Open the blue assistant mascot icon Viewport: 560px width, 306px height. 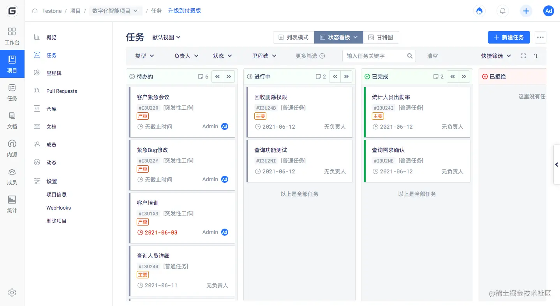tap(479, 11)
